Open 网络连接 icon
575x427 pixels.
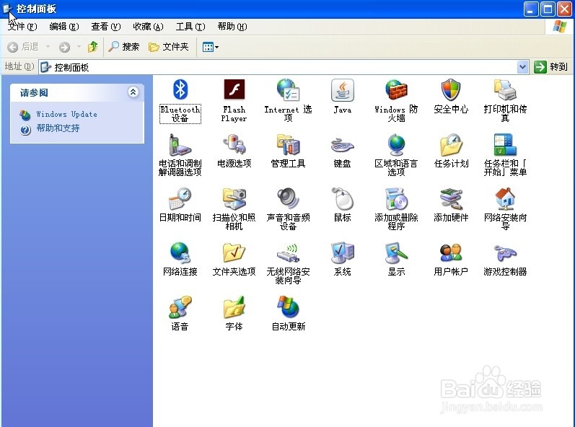point(180,252)
